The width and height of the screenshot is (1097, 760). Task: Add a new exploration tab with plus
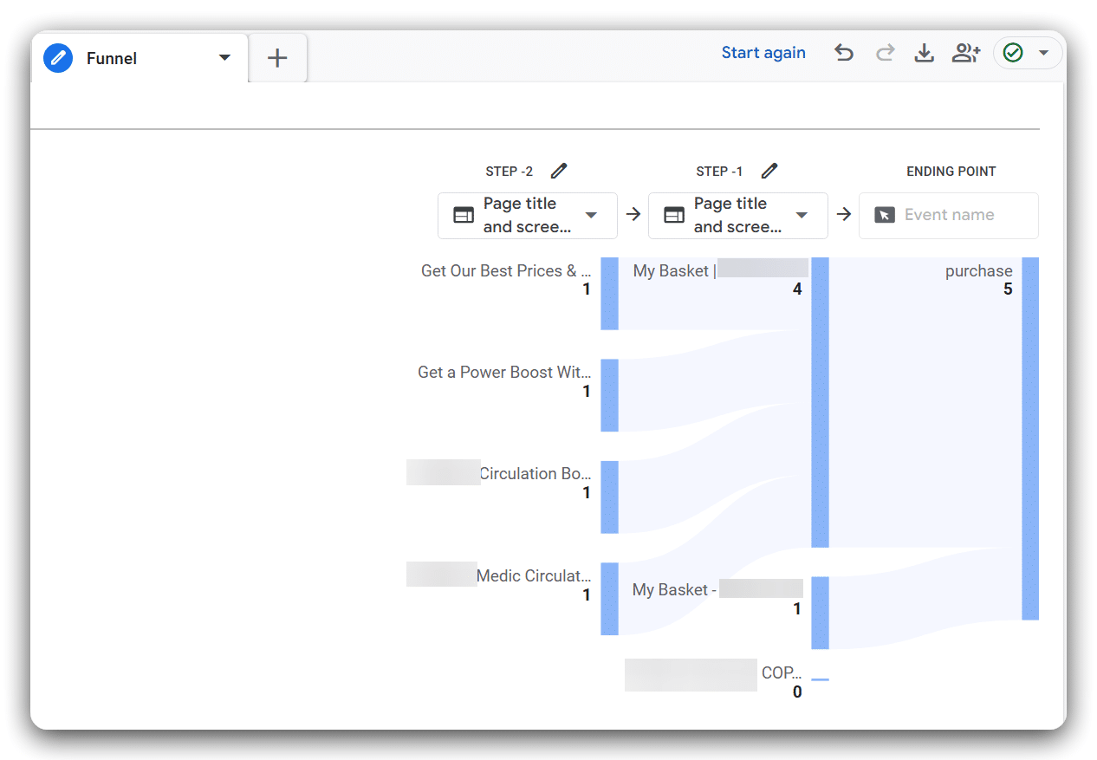277,57
